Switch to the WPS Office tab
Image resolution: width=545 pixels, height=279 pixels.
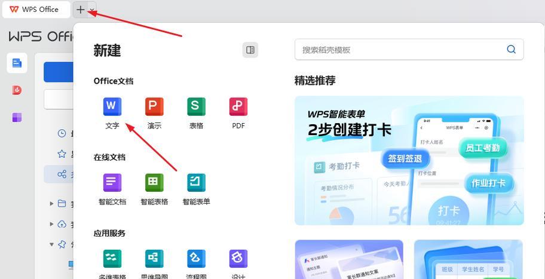click(x=35, y=10)
